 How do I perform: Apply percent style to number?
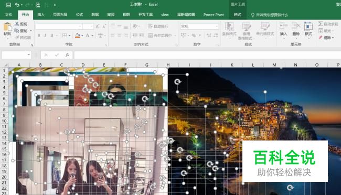(x=194, y=35)
